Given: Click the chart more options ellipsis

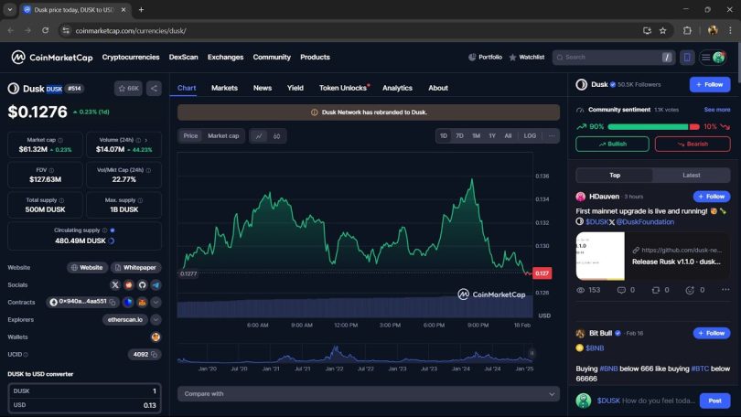Looking at the screenshot, I should pyautogui.click(x=552, y=136).
